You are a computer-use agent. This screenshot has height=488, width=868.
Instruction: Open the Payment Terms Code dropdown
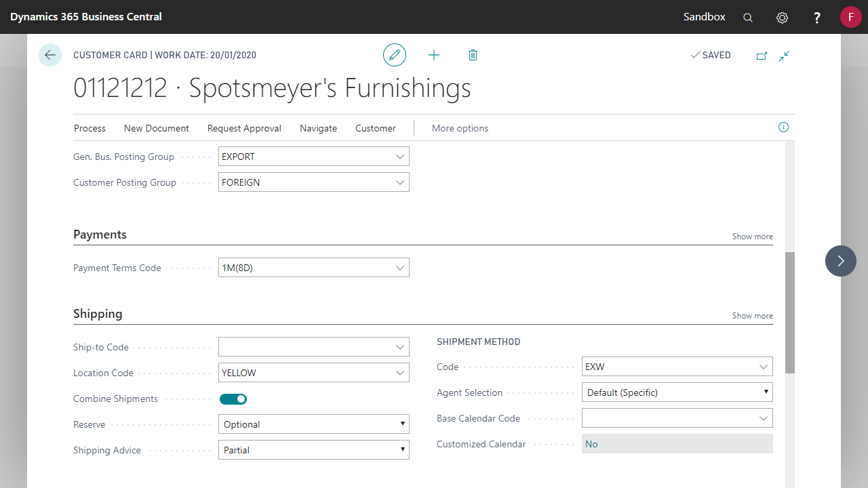click(x=400, y=268)
